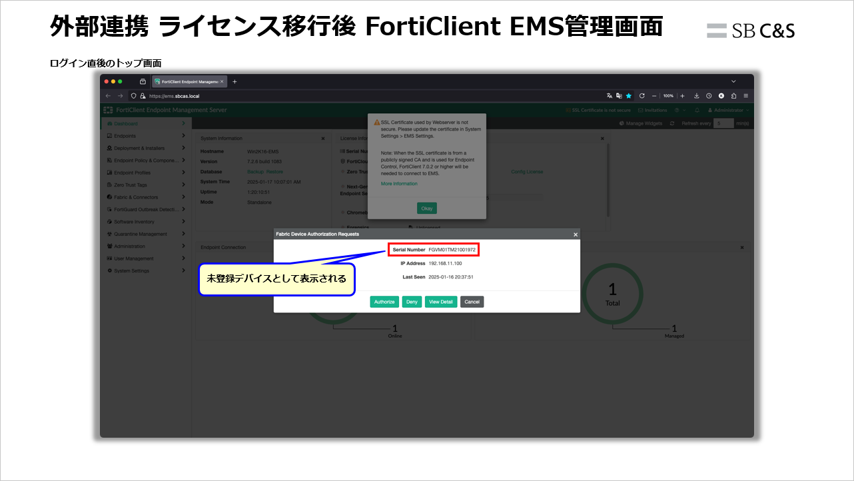Open the More Information link
The image size is (854, 481).
pos(399,184)
